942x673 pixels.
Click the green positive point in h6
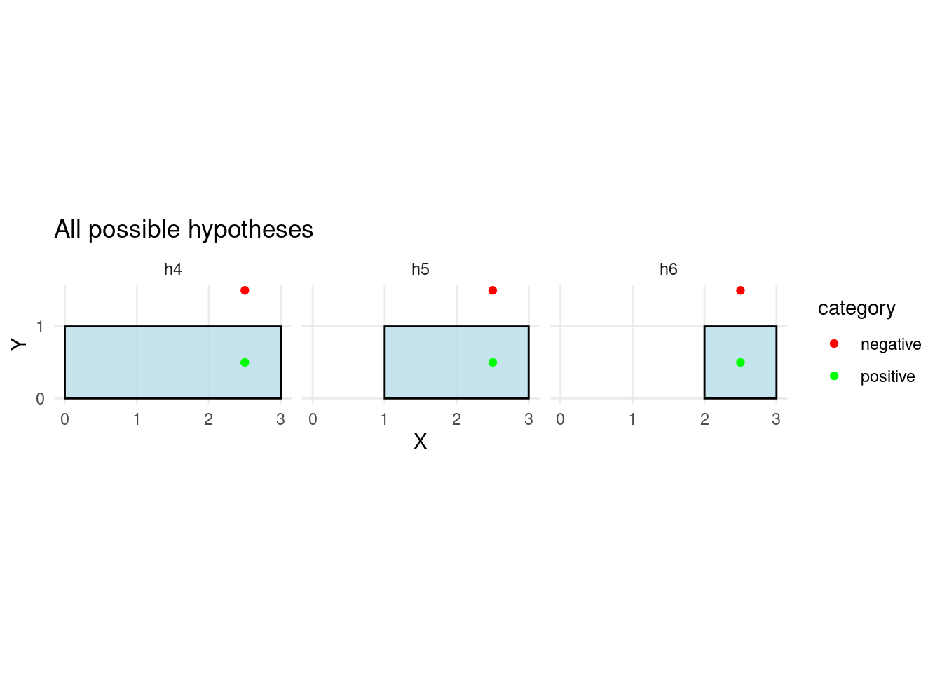coord(740,362)
